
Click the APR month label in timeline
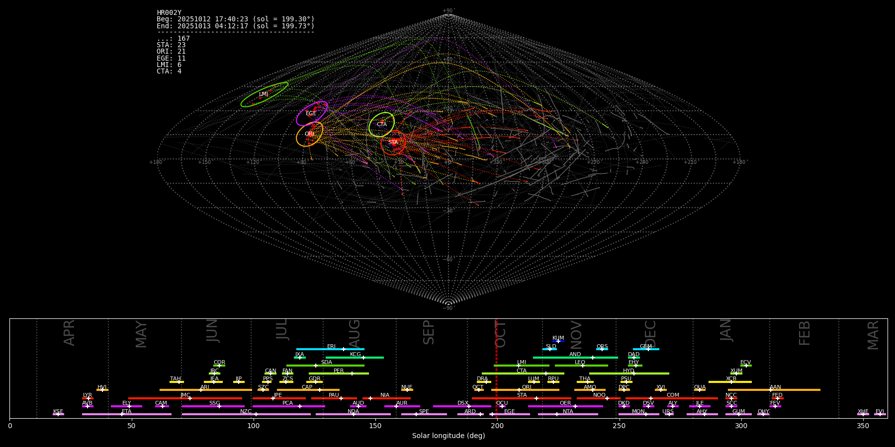(x=70, y=333)
